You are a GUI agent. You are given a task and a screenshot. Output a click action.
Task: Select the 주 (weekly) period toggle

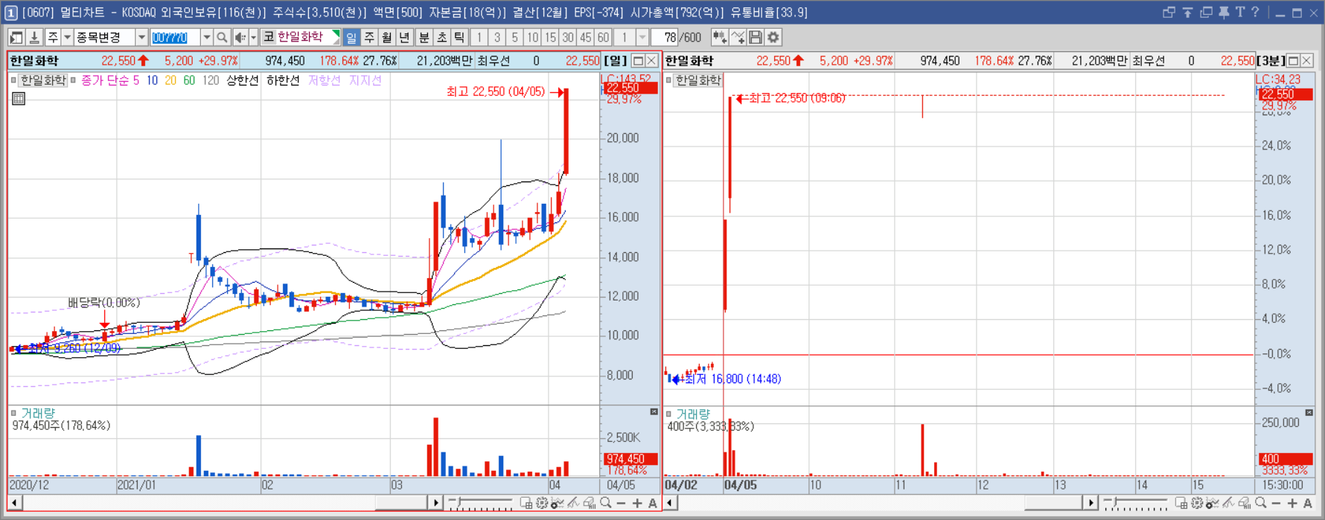368,37
